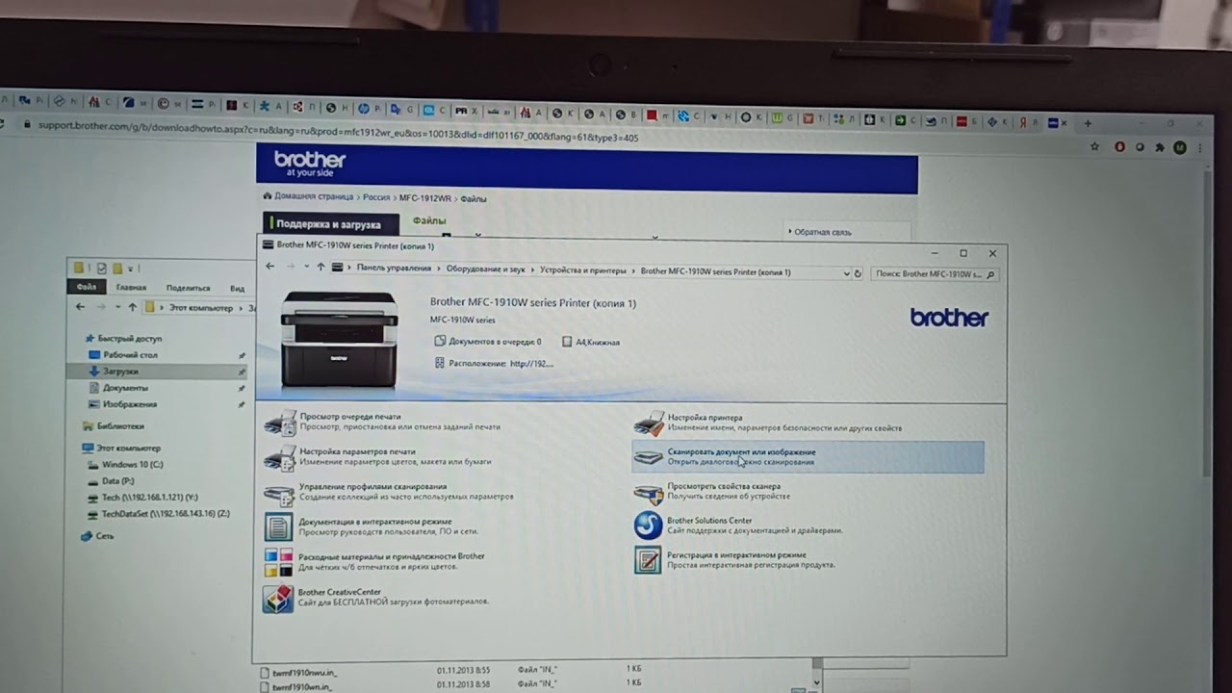This screenshot has height=693, width=1232.
Task: Click Устройства и принтеры breadcrumb
Action: [582, 270]
